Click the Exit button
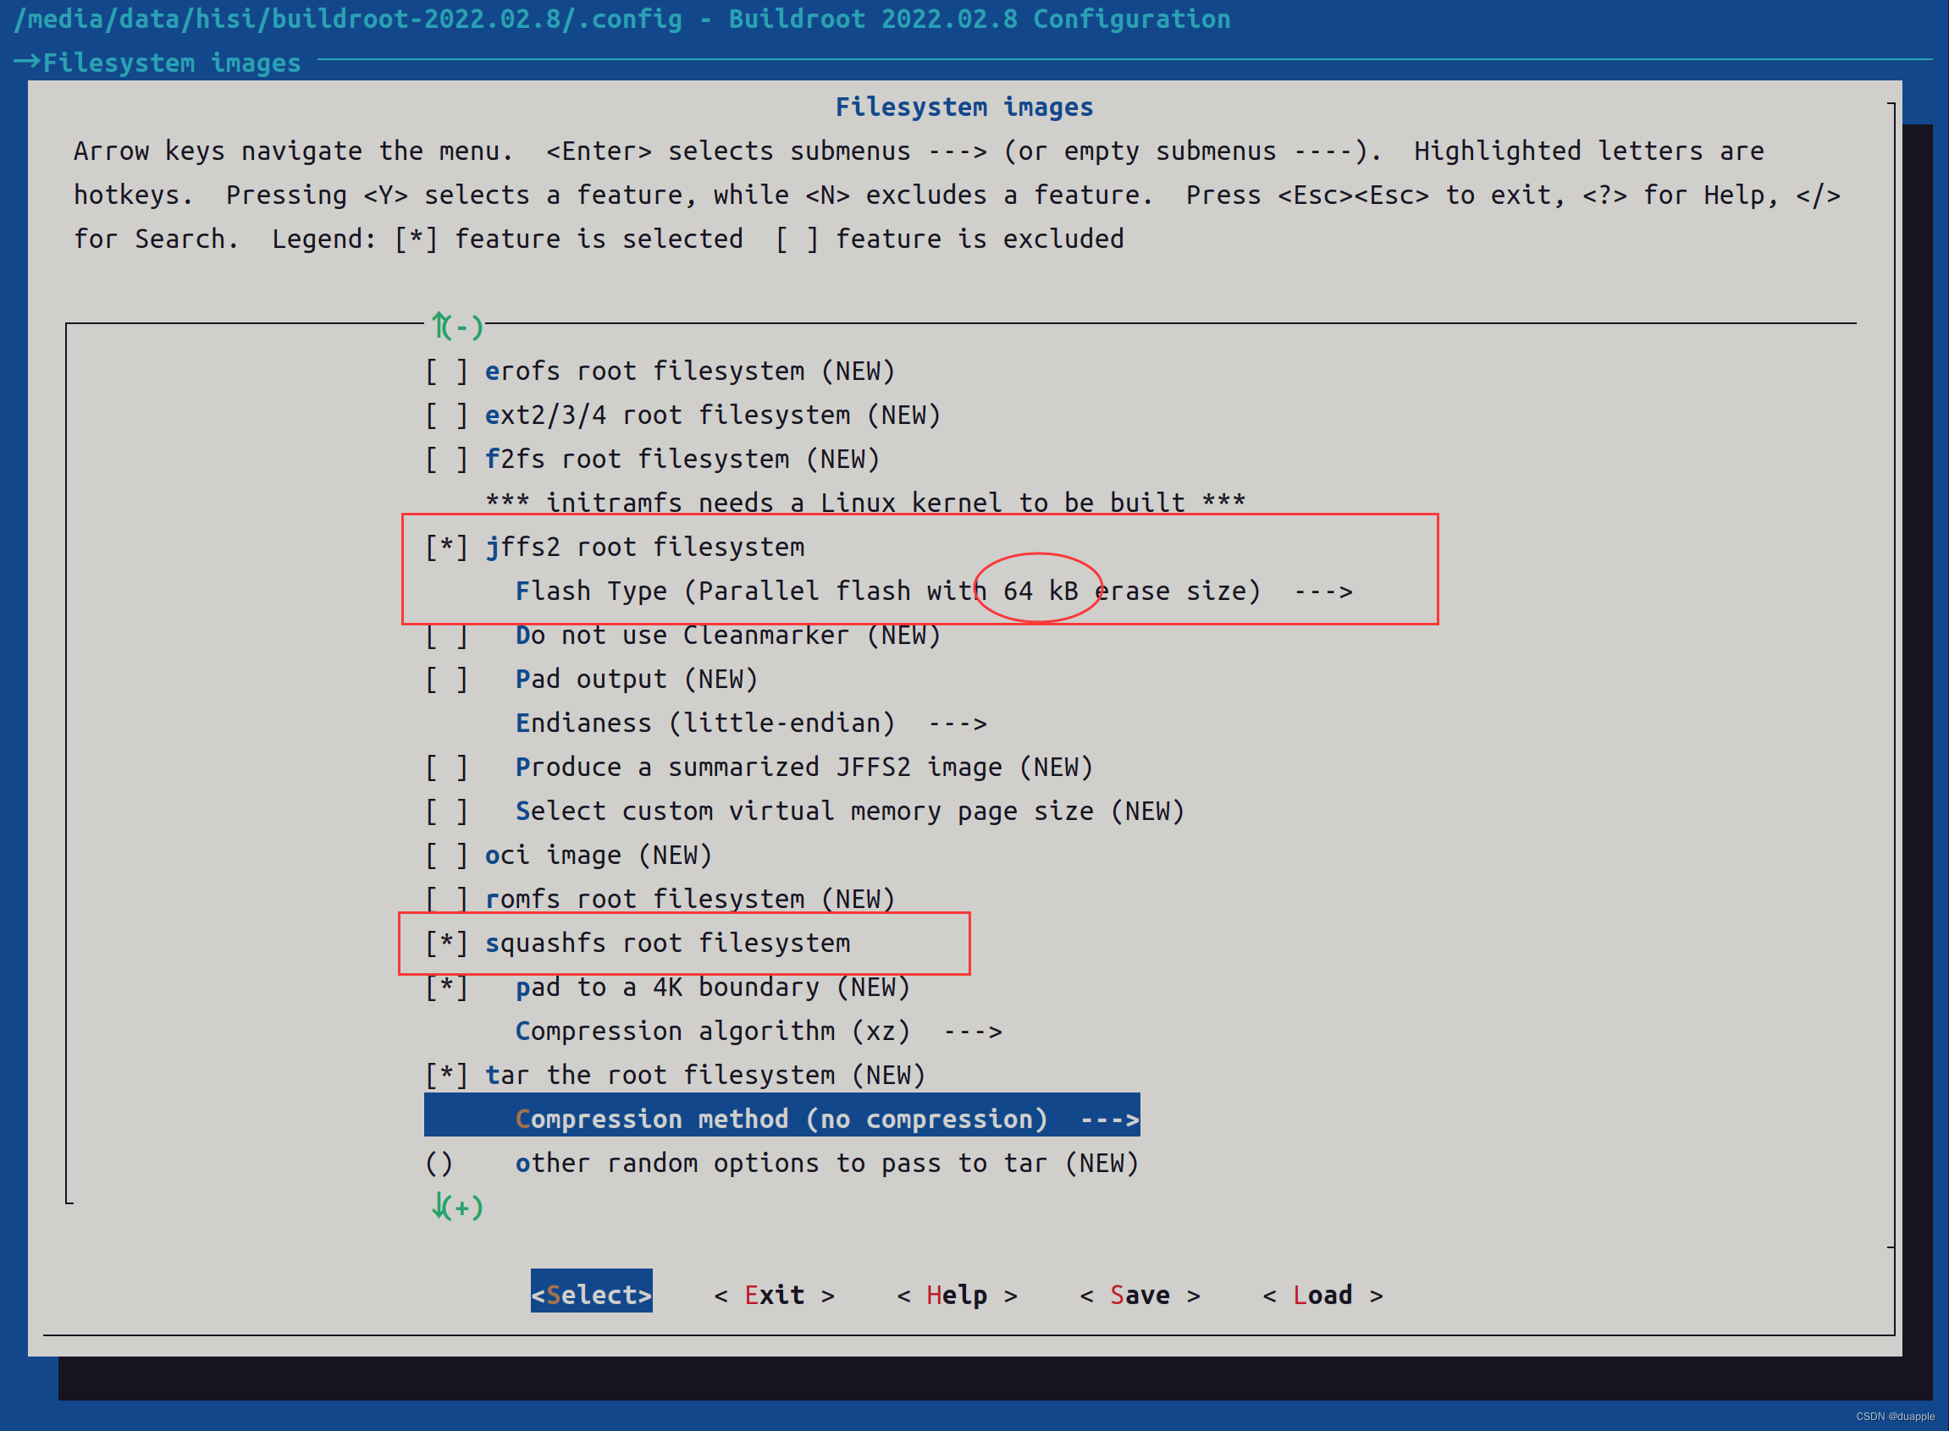This screenshot has width=1949, height=1431. 774,1296
